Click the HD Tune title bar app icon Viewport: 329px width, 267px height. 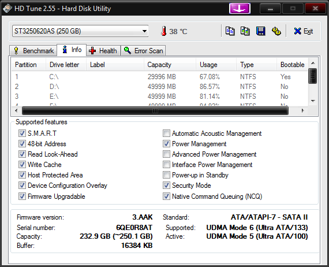(x=8, y=9)
